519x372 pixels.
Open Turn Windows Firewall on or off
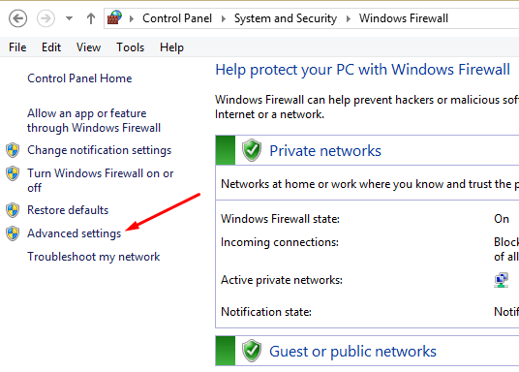101,180
